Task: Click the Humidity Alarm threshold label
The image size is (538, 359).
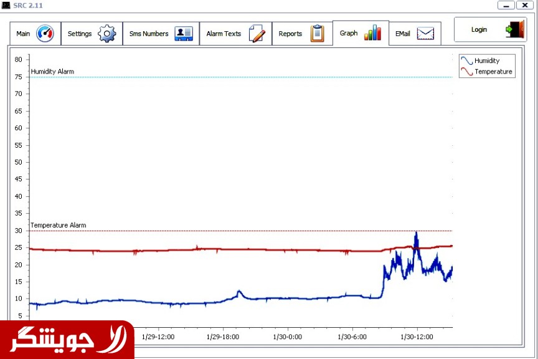Action: [x=52, y=72]
